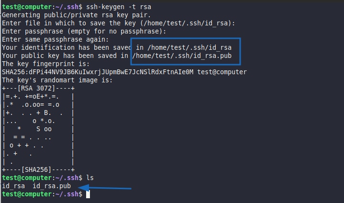Click "The key's randomart image is:" line

57,80
